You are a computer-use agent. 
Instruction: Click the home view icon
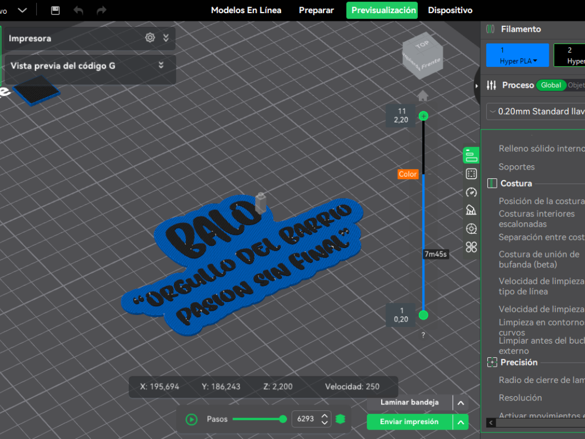pos(423,96)
